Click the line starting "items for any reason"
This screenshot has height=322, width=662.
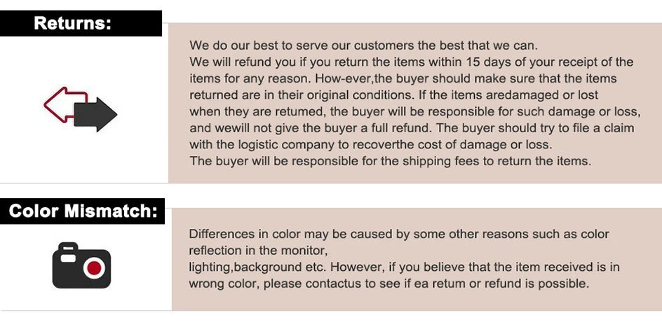click(x=403, y=78)
